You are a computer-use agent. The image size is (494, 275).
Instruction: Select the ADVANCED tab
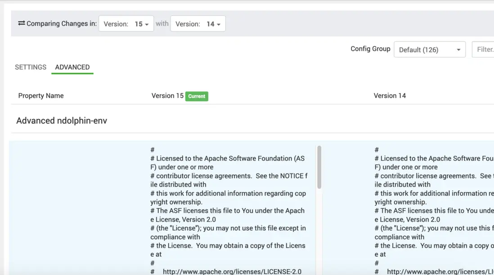[x=72, y=67]
